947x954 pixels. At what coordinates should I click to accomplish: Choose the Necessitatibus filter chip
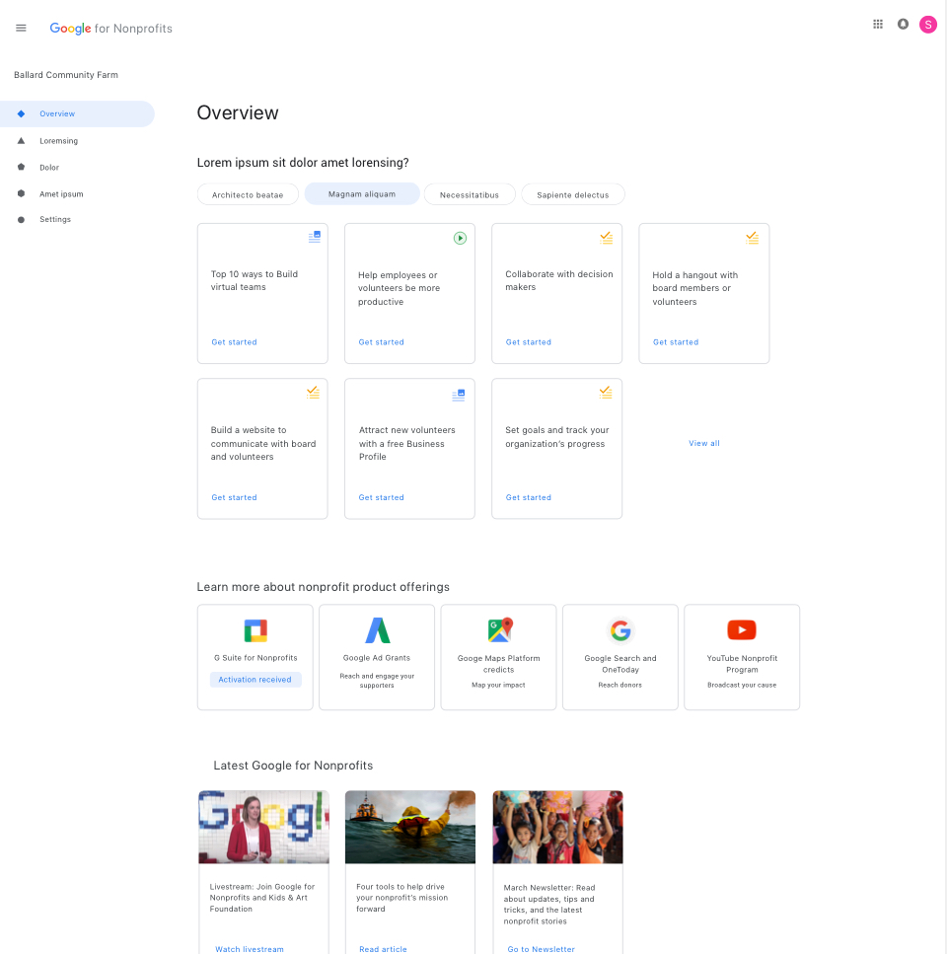tap(470, 194)
